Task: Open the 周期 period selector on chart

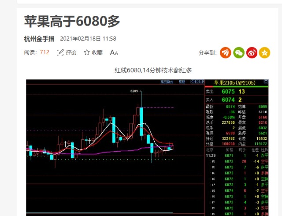Action: pyautogui.click(x=182, y=82)
